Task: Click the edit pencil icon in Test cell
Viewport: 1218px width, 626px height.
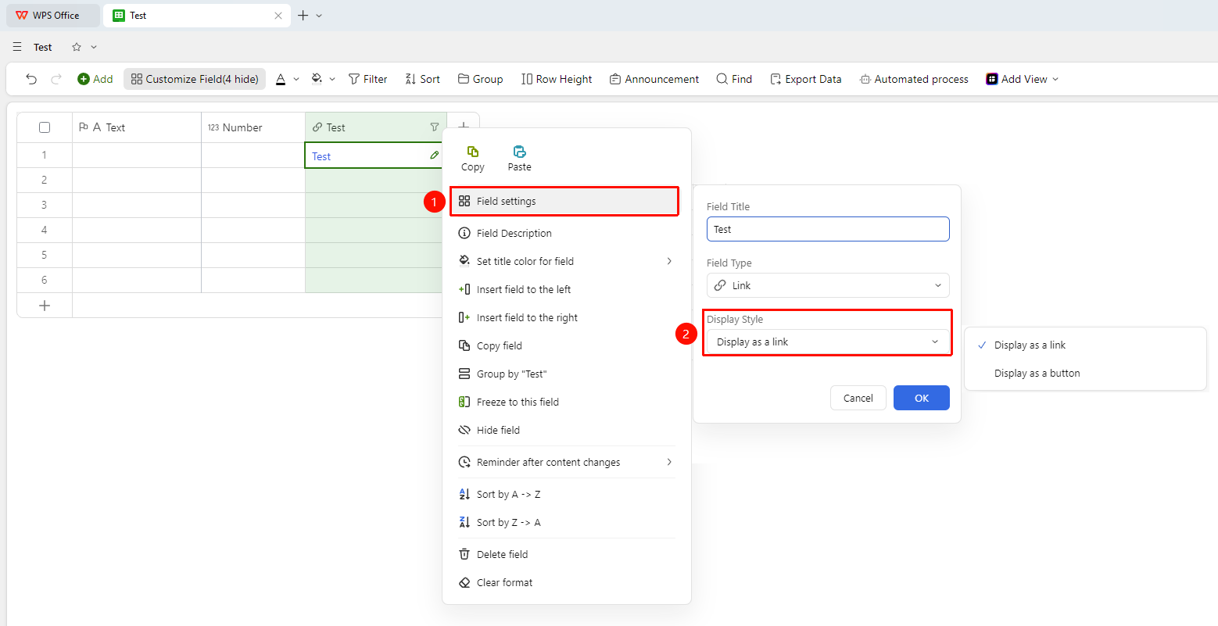Action: [435, 156]
